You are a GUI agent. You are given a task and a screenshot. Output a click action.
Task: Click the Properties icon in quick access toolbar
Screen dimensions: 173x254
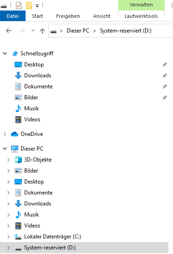(x=19, y=5)
